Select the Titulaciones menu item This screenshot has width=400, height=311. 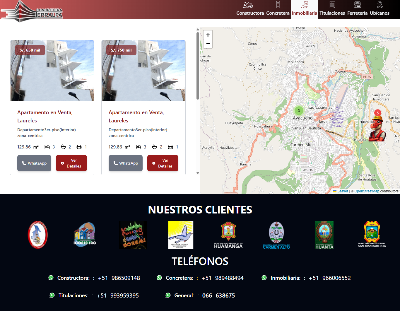(x=332, y=9)
